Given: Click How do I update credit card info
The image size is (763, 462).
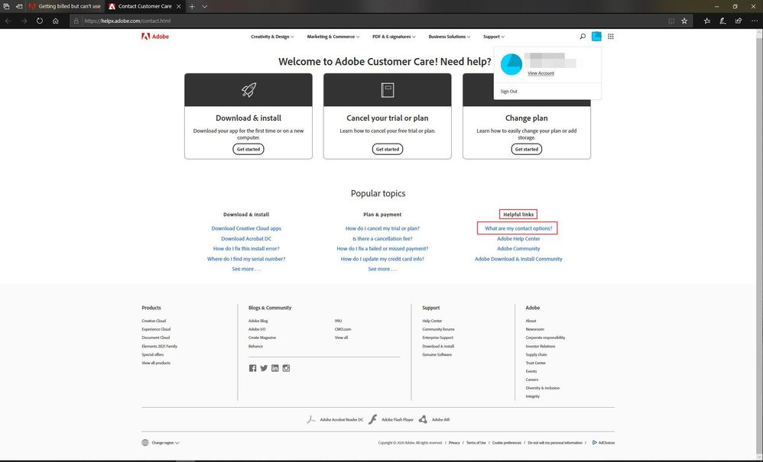Looking at the screenshot, I should click(x=382, y=259).
